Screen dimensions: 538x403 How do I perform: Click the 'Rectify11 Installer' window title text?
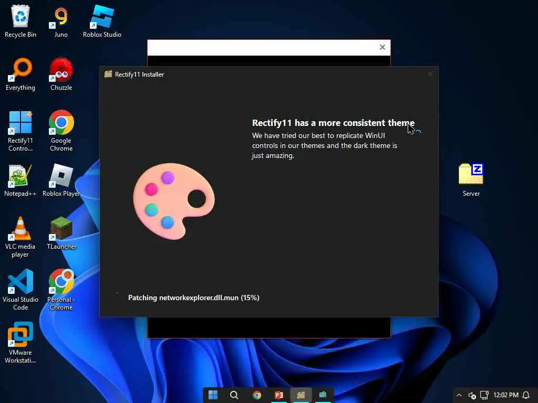point(139,75)
